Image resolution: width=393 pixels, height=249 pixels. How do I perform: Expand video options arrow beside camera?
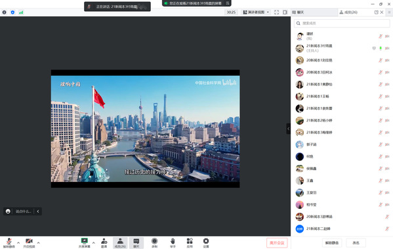[38, 242]
